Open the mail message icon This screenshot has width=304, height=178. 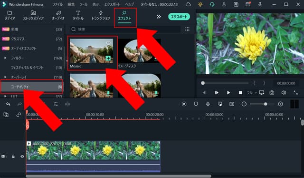point(248,4)
